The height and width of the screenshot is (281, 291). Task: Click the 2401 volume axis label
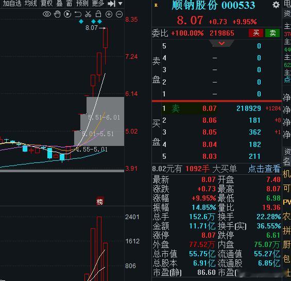pyautogui.click(x=132, y=217)
